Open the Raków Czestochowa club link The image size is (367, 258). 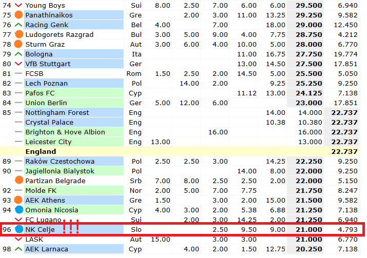[x=59, y=161]
